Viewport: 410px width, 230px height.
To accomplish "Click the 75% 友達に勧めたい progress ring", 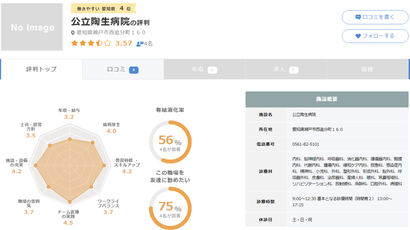I will (x=170, y=208).
